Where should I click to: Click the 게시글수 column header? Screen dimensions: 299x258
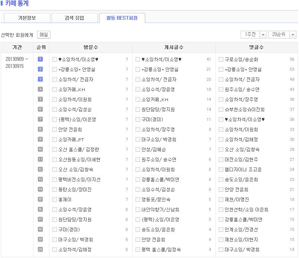point(174,47)
